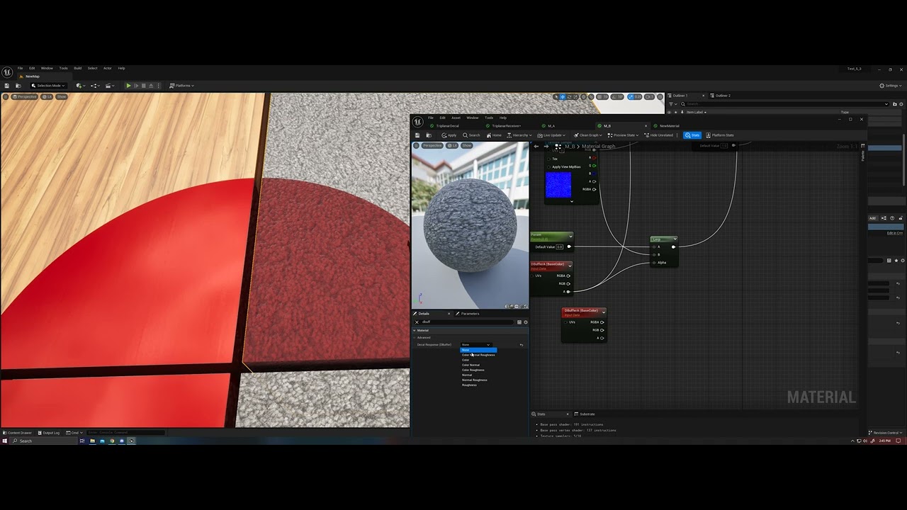Switch to Outliner 2 tab
The height and width of the screenshot is (510, 907).
pos(721,96)
